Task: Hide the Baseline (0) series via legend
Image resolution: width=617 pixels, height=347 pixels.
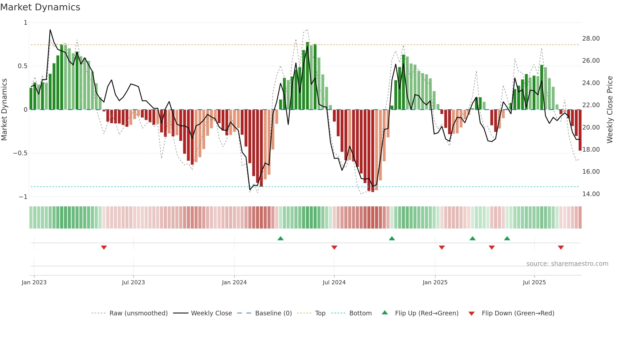Action: coord(265,313)
